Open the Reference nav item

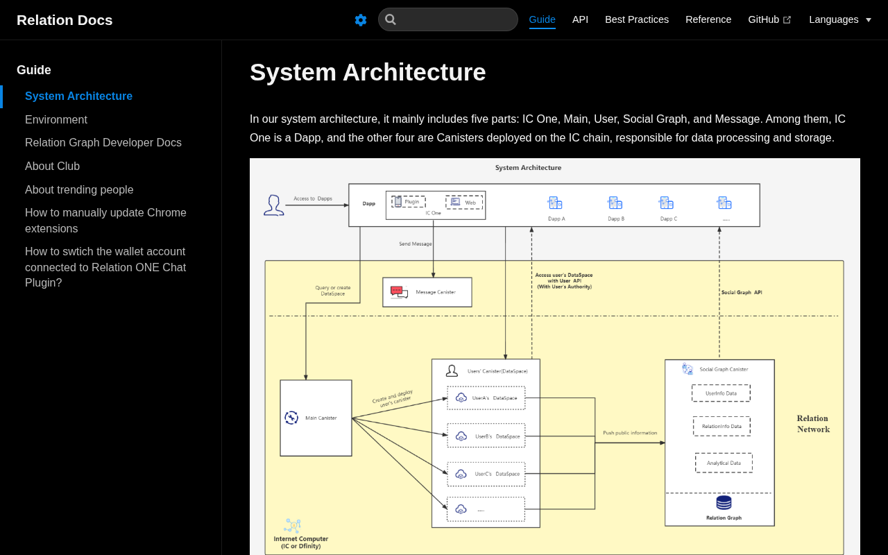coord(708,19)
